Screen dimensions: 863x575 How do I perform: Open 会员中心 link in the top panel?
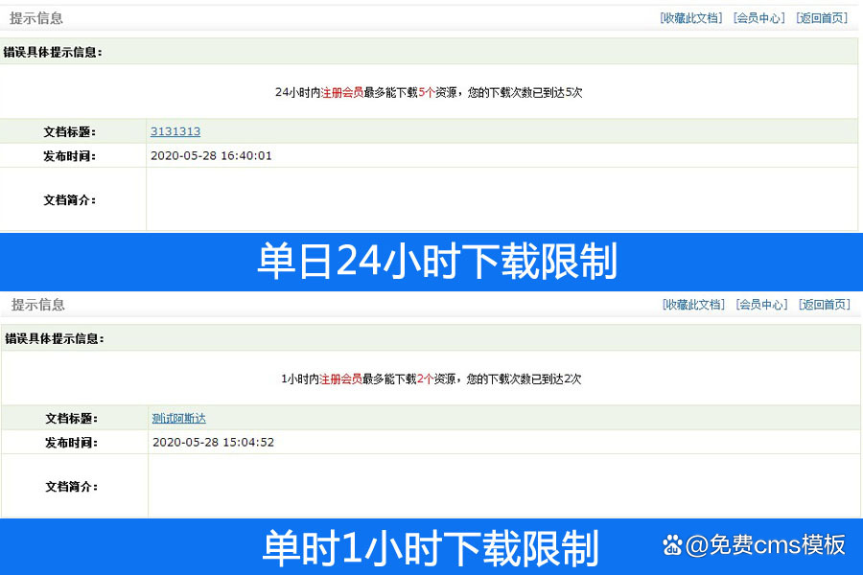point(758,18)
